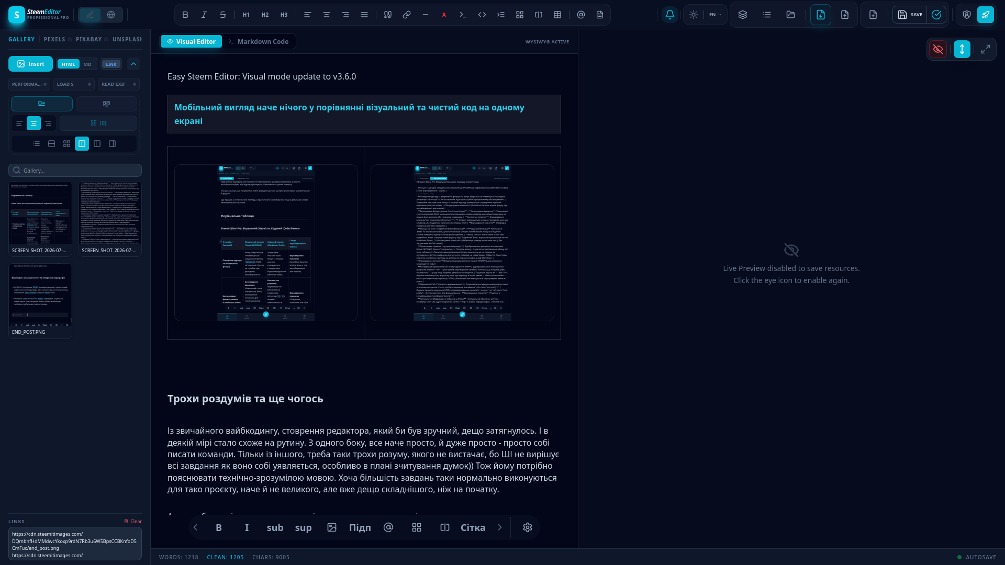Open the folder icon in the toolbar
The height and width of the screenshot is (565, 1005).
coord(791,15)
